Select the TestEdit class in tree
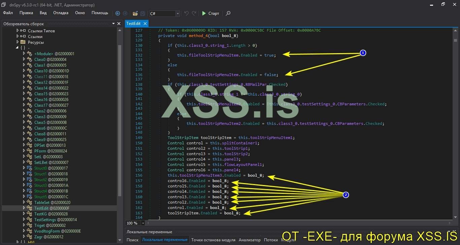The width and height of the screenshot is (460, 245). (52, 208)
